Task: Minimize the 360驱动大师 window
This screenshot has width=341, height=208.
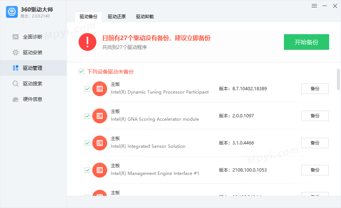Action: [325, 6]
